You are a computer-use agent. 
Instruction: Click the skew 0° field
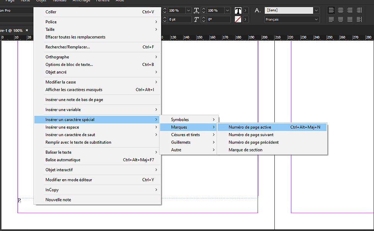point(218,19)
